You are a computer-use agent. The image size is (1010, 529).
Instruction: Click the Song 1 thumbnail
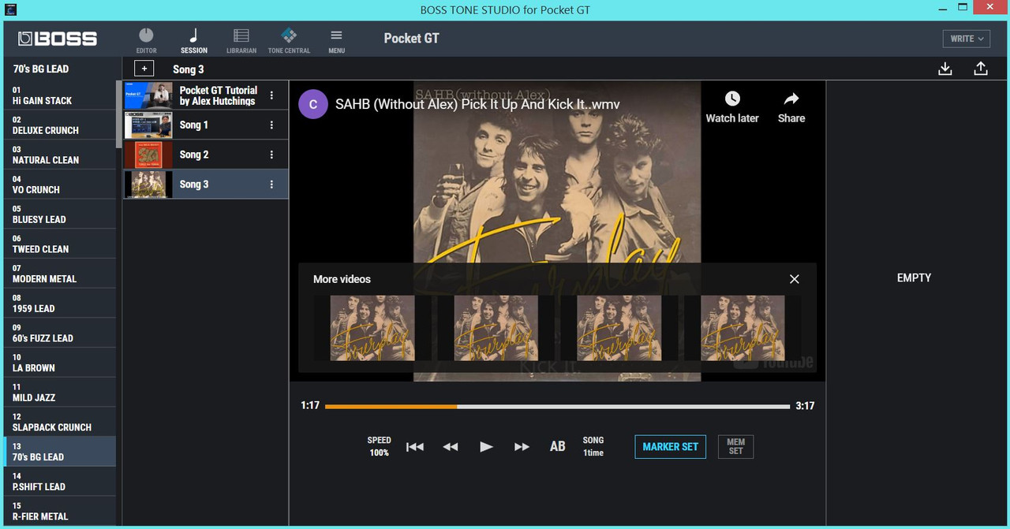[148, 125]
